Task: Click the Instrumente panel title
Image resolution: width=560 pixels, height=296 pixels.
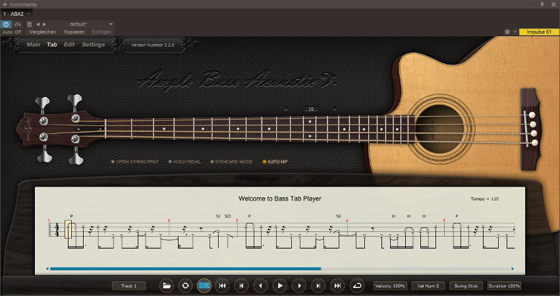Action: pos(23,5)
